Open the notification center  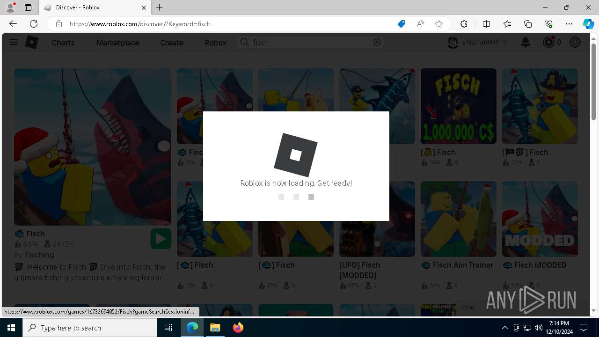pos(584,328)
